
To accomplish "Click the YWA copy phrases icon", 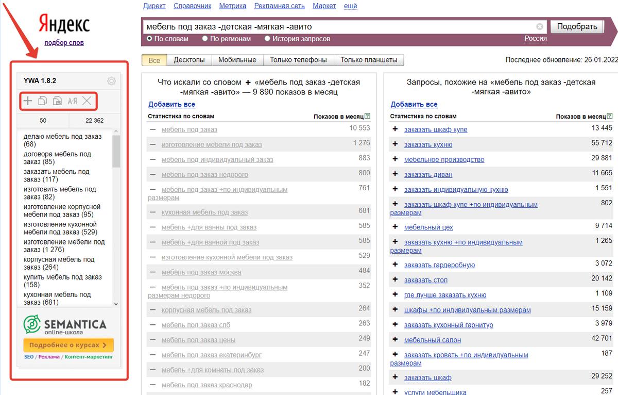I will (x=43, y=101).
